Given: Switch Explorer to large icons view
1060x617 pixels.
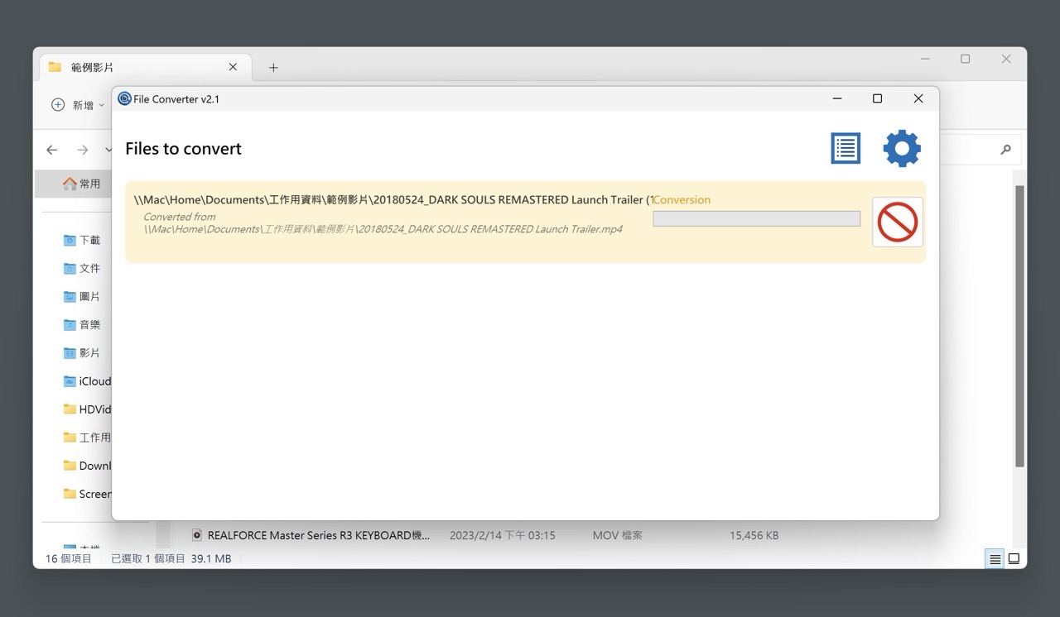Looking at the screenshot, I should point(1014,559).
